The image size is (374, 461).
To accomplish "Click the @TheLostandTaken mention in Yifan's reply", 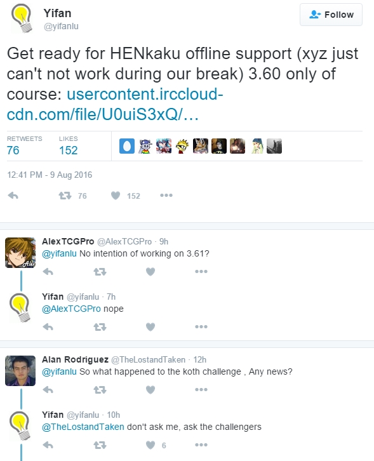I will click(x=83, y=427).
